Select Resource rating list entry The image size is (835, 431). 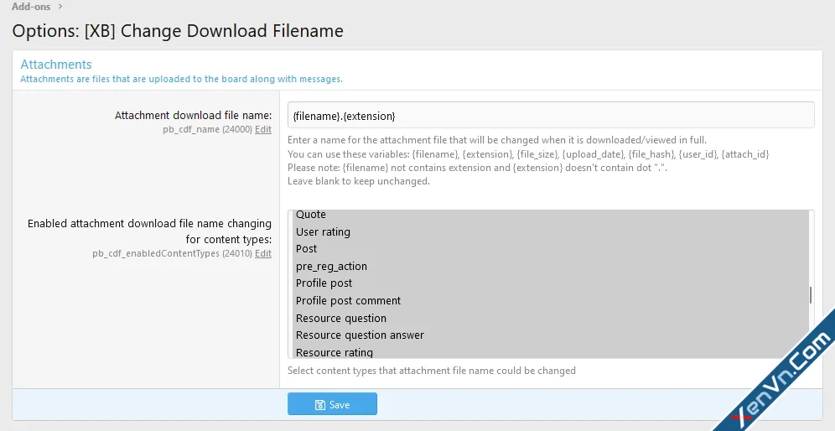click(x=549, y=351)
